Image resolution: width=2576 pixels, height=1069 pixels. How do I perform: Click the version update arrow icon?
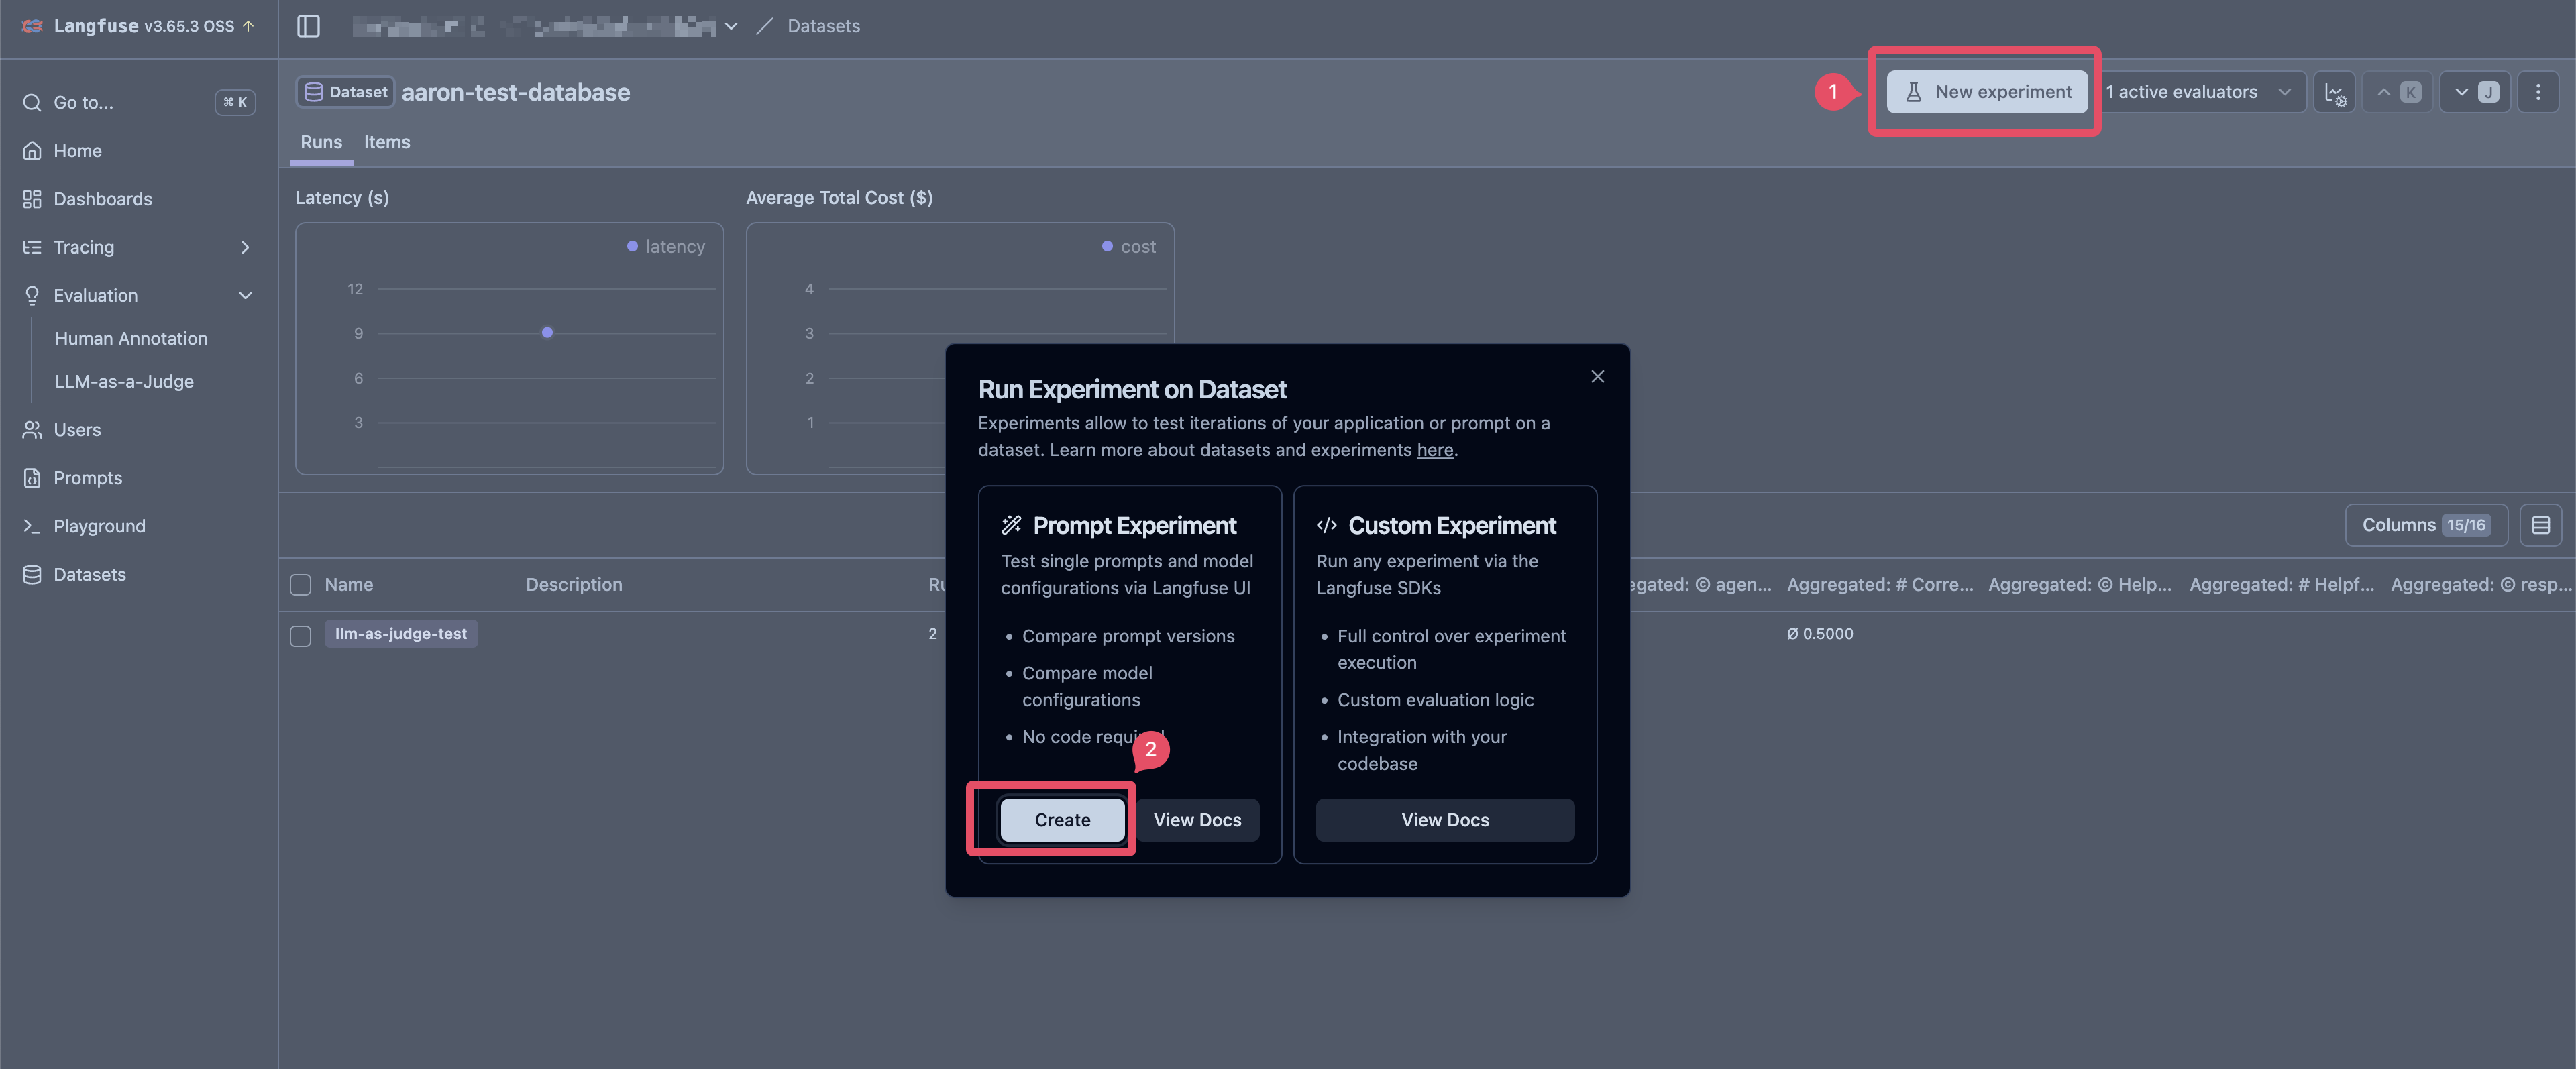click(x=248, y=26)
